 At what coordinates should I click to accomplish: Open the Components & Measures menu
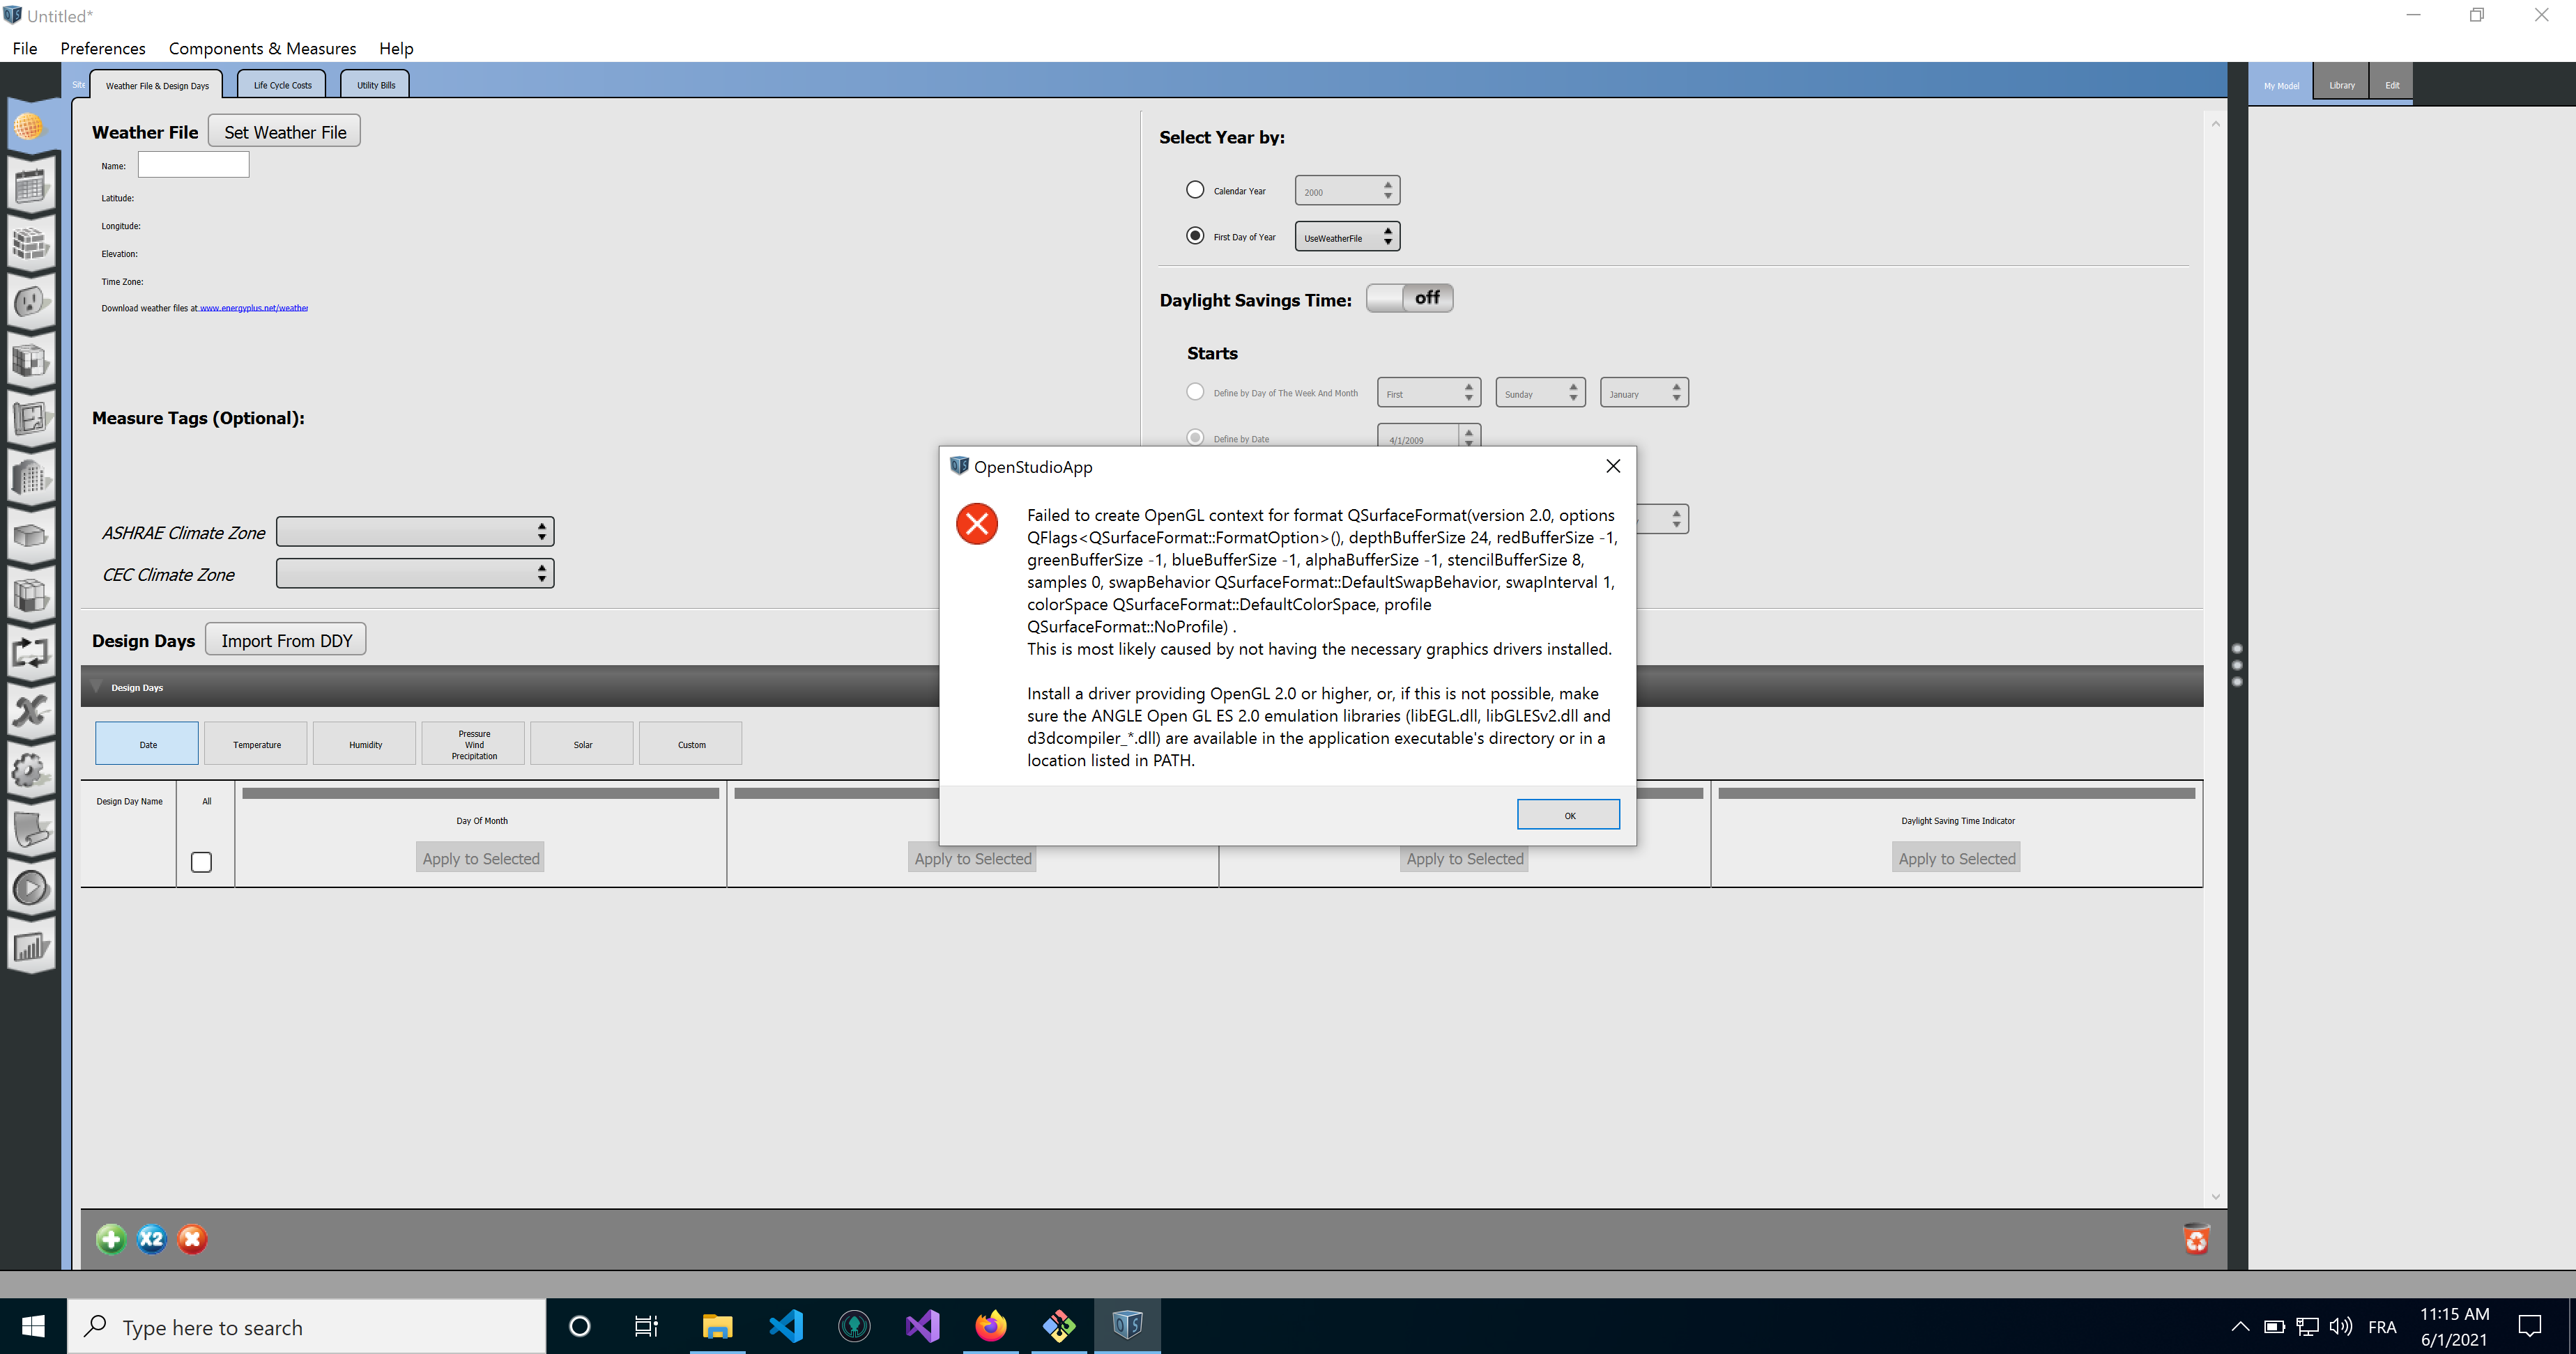[262, 48]
